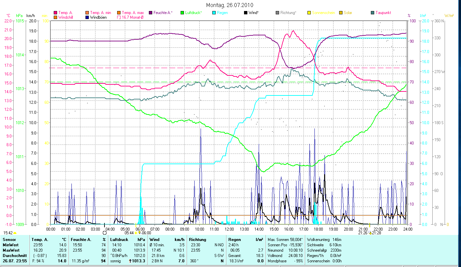Click the green Luftdruck* legend square
Image resolution: width=461 pixels, height=267 pixels.
coord(182,13)
